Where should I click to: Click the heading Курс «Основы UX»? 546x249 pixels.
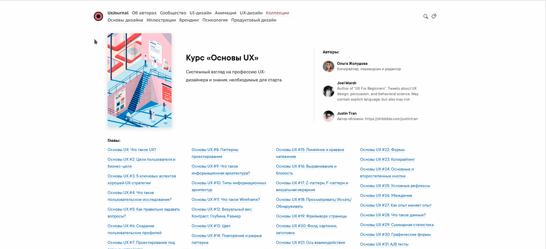(222, 58)
